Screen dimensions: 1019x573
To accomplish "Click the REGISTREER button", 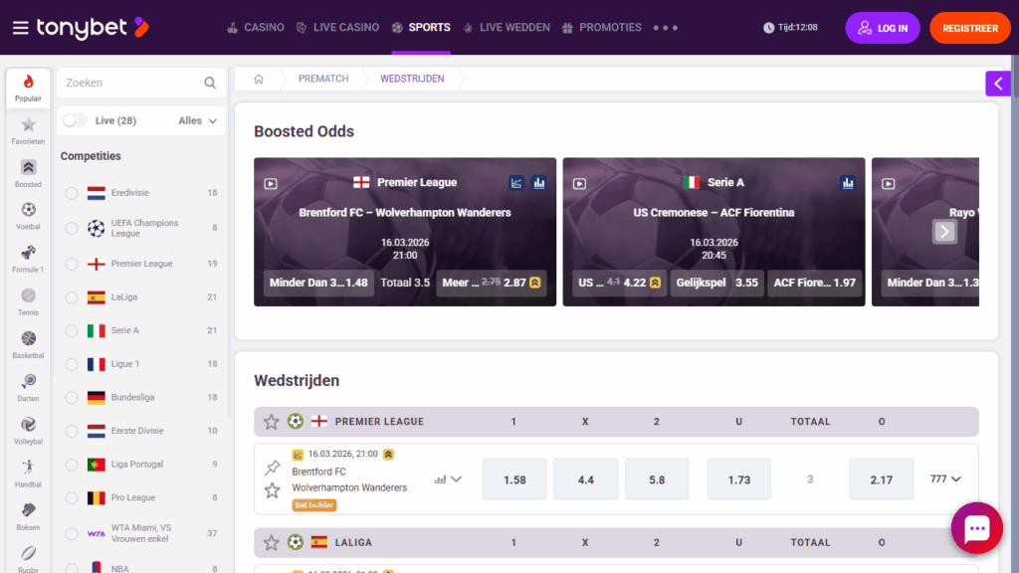I will click(969, 28).
